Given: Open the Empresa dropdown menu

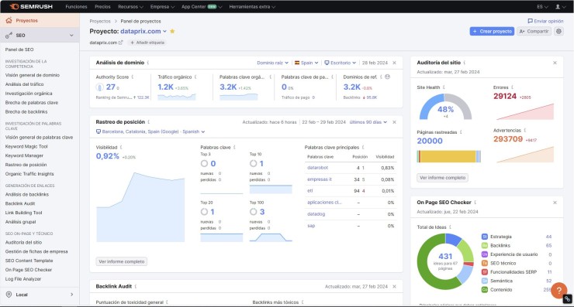Looking at the screenshot, I should click(162, 6).
